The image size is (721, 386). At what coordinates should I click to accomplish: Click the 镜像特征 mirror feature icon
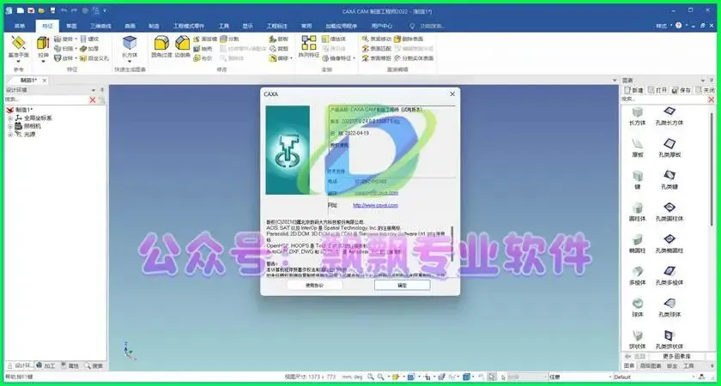325,58
